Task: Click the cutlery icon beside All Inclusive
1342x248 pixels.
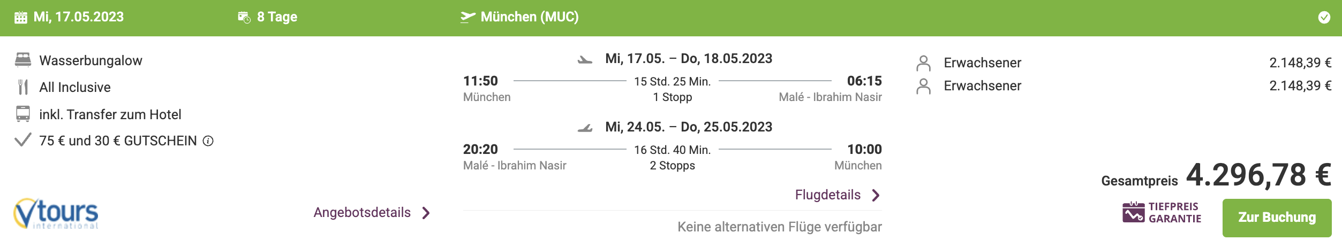Action: 23,87
